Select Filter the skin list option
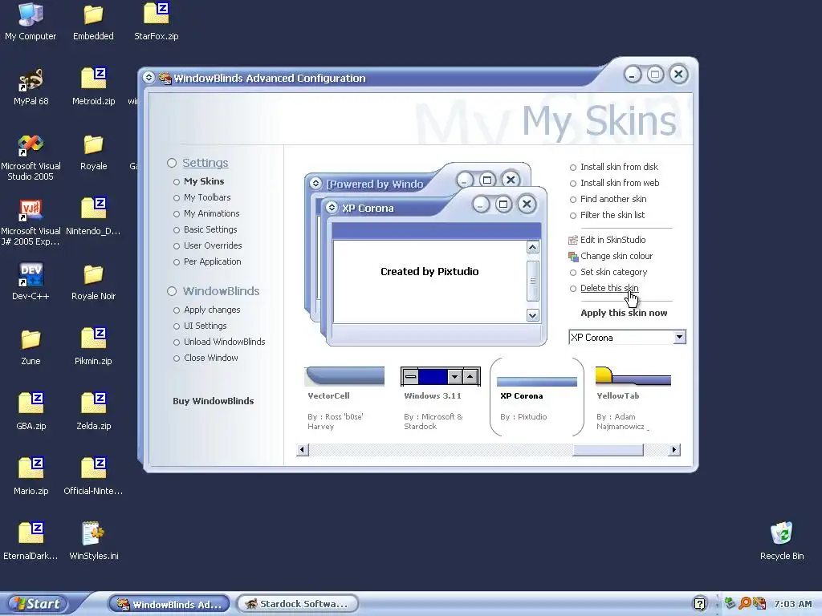The image size is (822, 616). tap(573, 216)
